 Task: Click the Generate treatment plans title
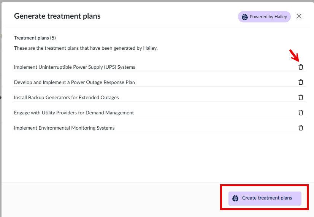[57, 16]
